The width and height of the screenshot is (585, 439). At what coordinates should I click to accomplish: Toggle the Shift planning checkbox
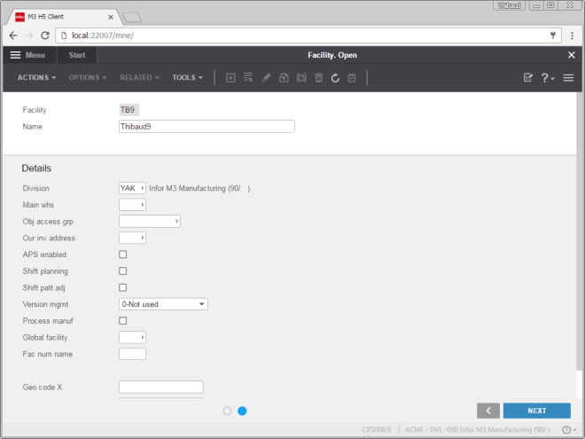coord(123,271)
